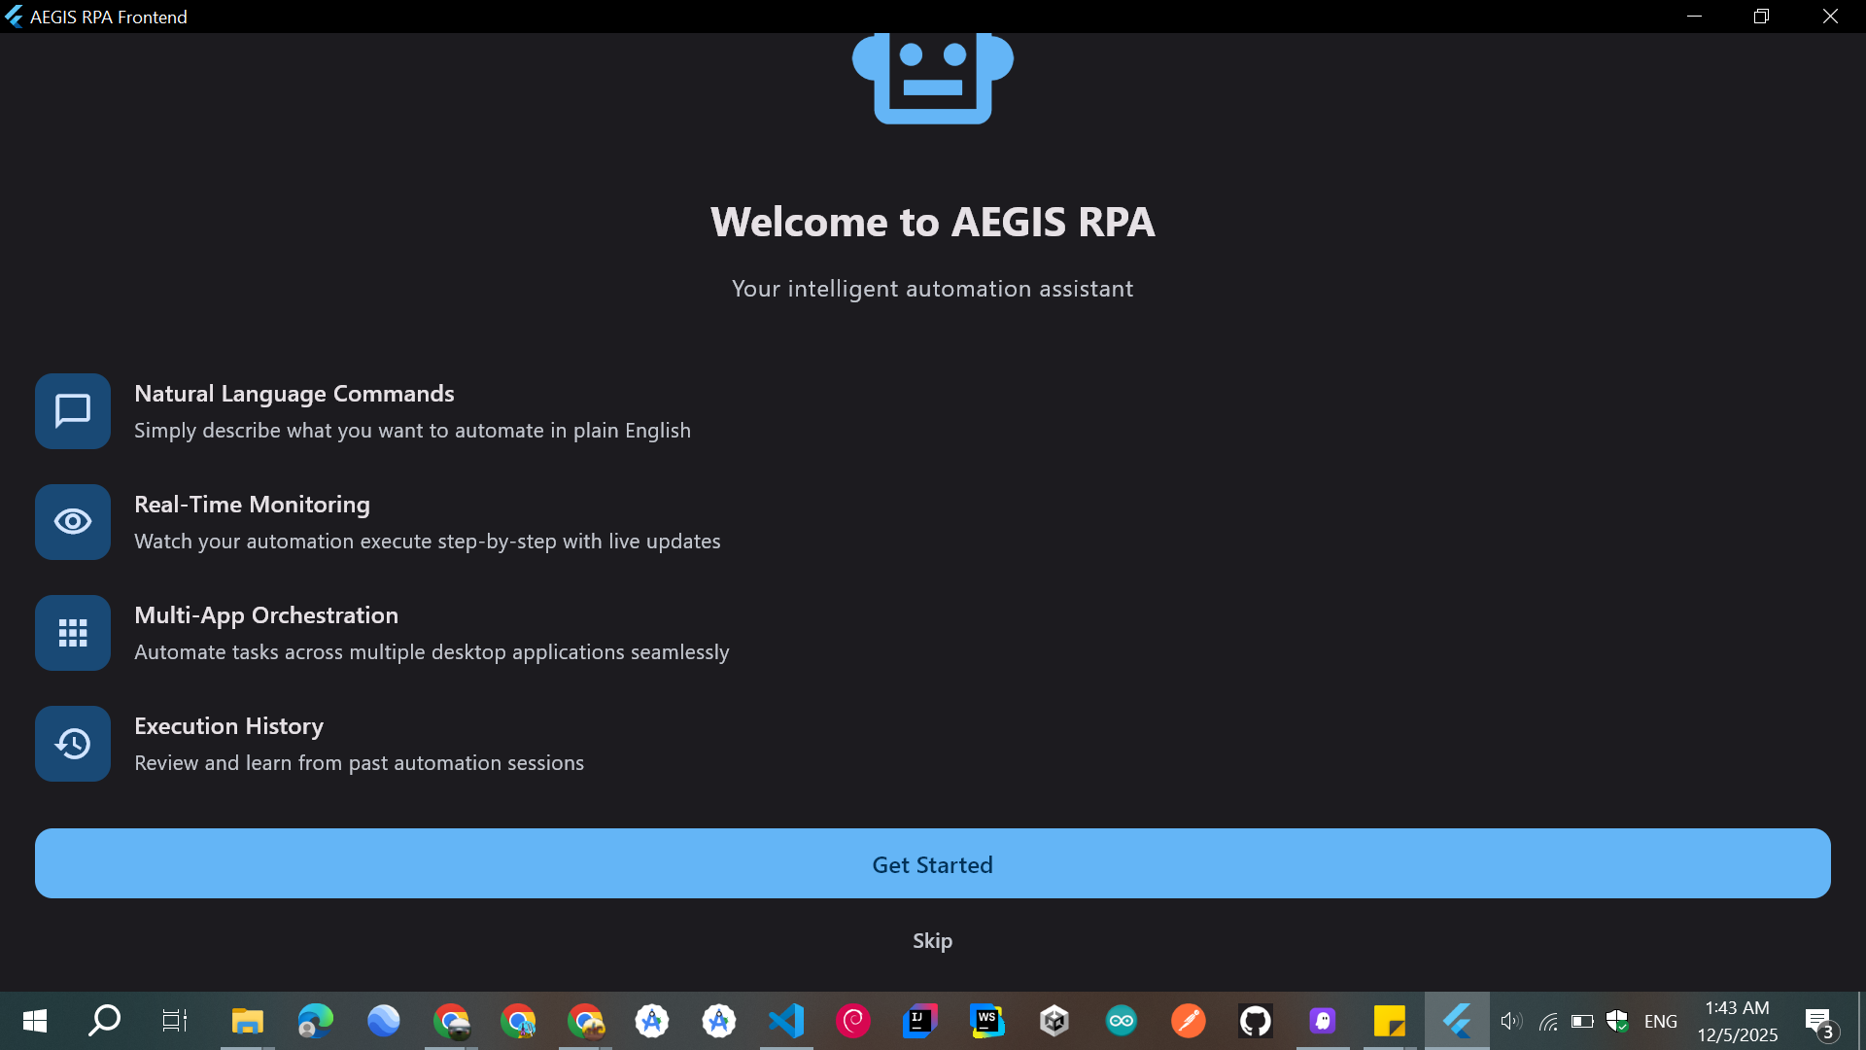Open Visual Studio Code from taskbar
The height and width of the screenshot is (1050, 1866).
point(786,1021)
